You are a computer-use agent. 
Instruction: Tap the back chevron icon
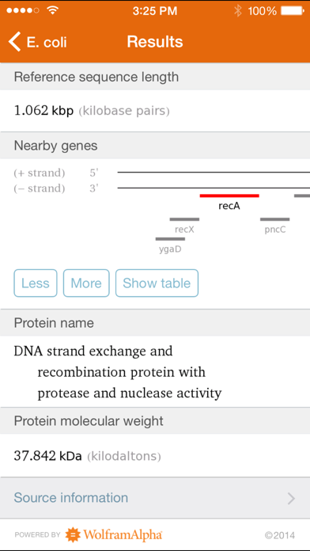(15, 42)
